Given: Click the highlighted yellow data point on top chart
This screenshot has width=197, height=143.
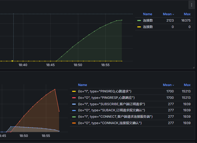Looking at the screenshot, I should (x=12, y=61).
